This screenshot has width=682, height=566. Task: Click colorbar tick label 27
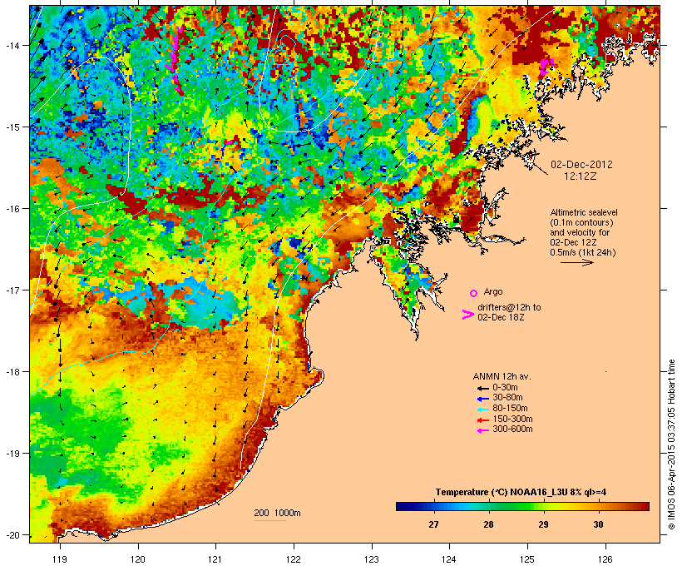click(x=433, y=524)
